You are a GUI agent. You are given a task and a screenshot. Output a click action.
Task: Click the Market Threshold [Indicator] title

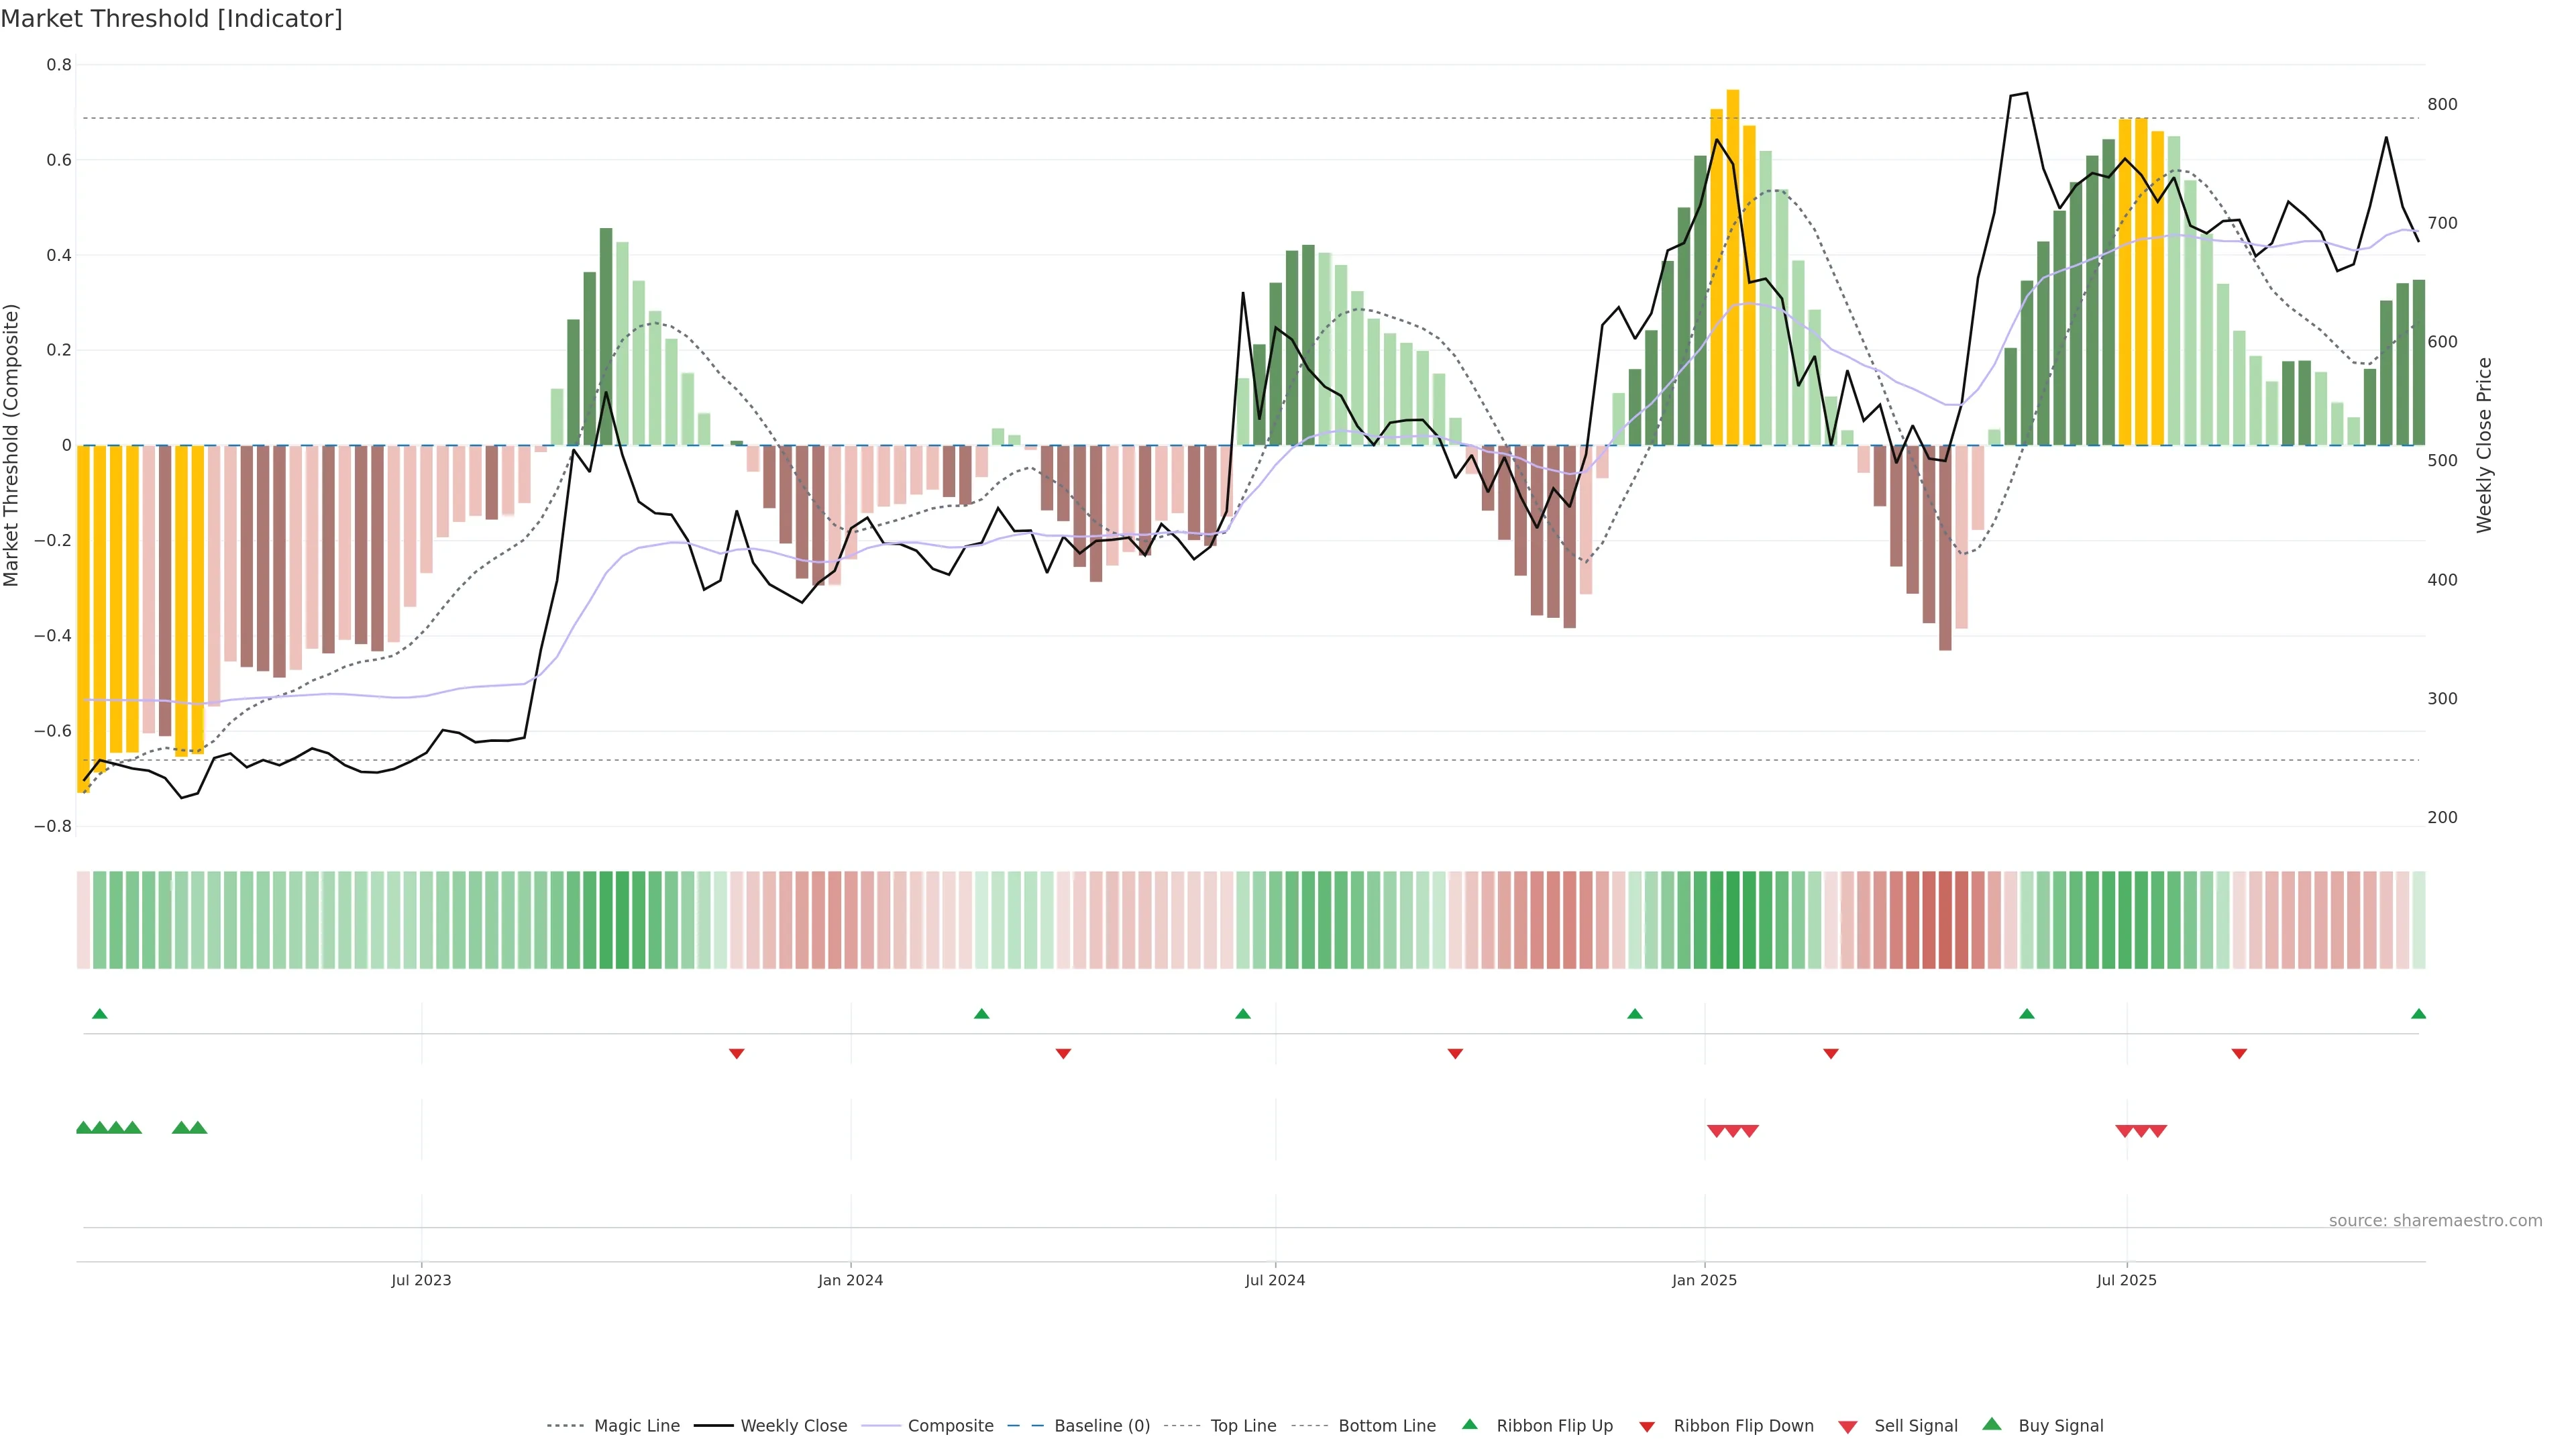(172, 19)
